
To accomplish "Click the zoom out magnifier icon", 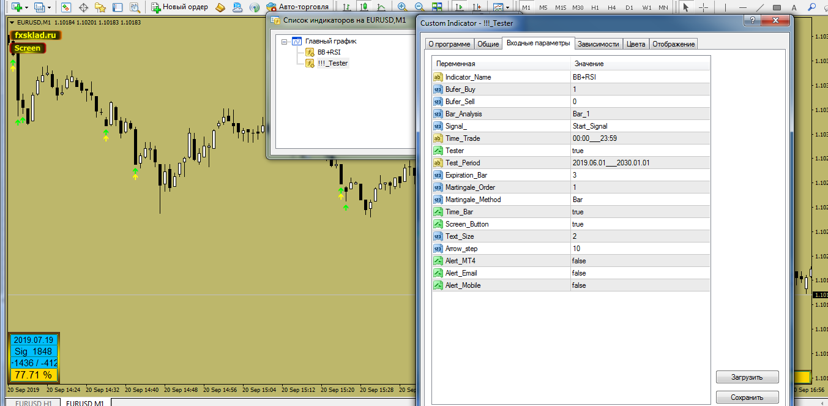I will 419,7.
